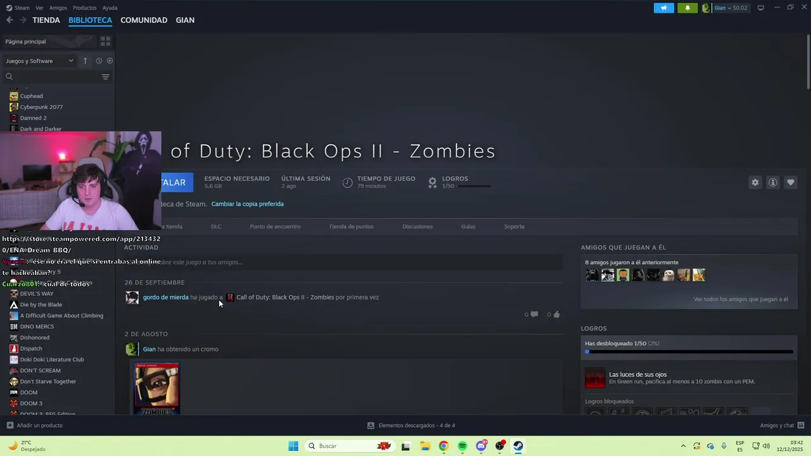This screenshot has width=811, height=456.
Task: Open the LOGROS achievements stat
Action: click(x=459, y=182)
